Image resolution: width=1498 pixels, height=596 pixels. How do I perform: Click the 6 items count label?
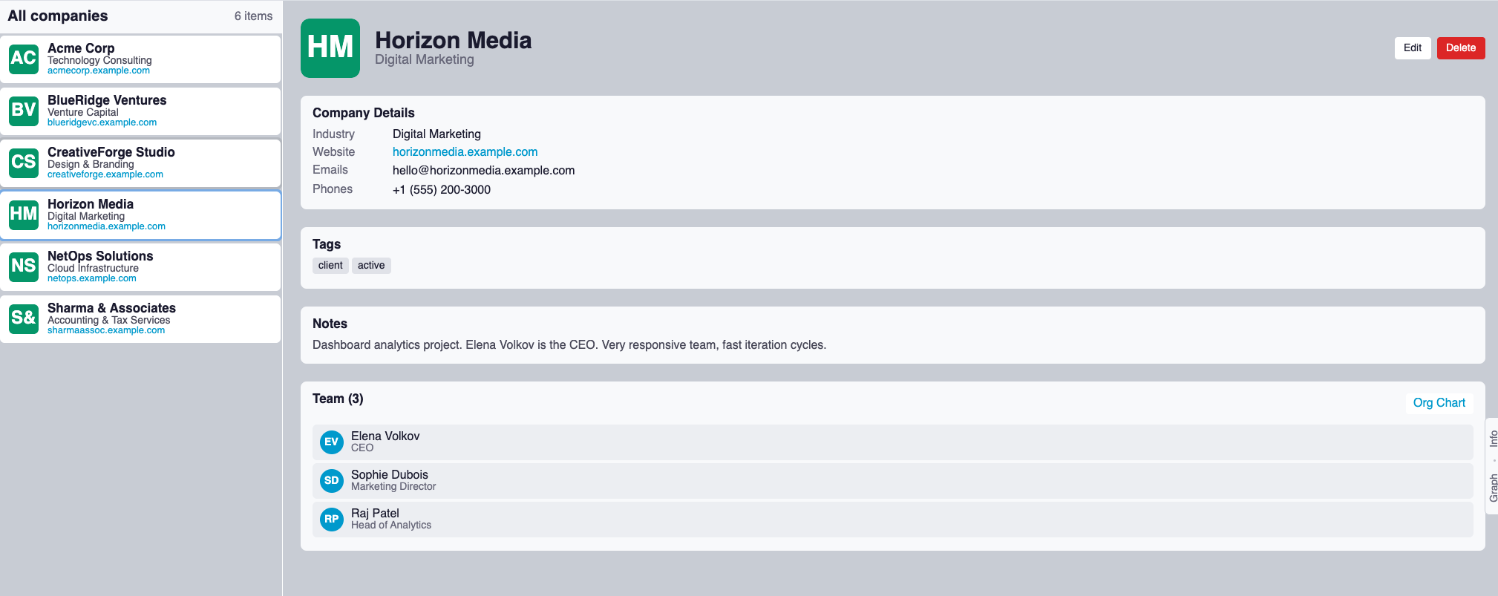pyautogui.click(x=253, y=16)
